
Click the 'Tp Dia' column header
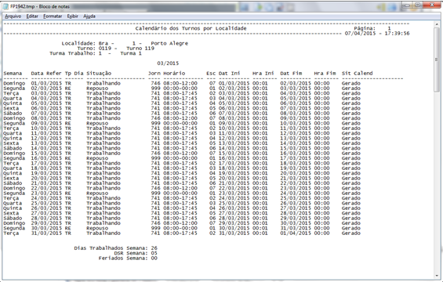coord(74,74)
